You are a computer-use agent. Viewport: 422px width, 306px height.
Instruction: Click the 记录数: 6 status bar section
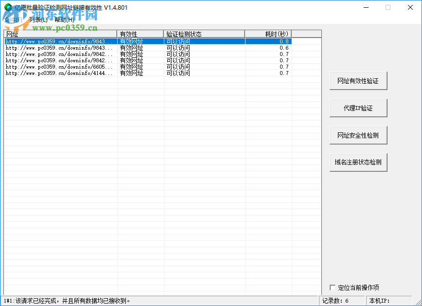click(340, 301)
